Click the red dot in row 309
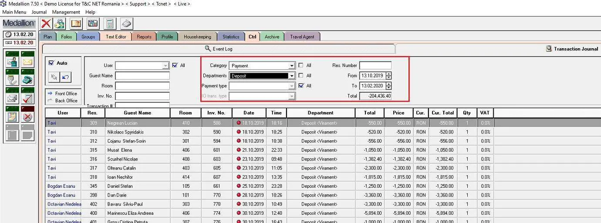The height and width of the screenshot is (223, 601). tap(238, 123)
